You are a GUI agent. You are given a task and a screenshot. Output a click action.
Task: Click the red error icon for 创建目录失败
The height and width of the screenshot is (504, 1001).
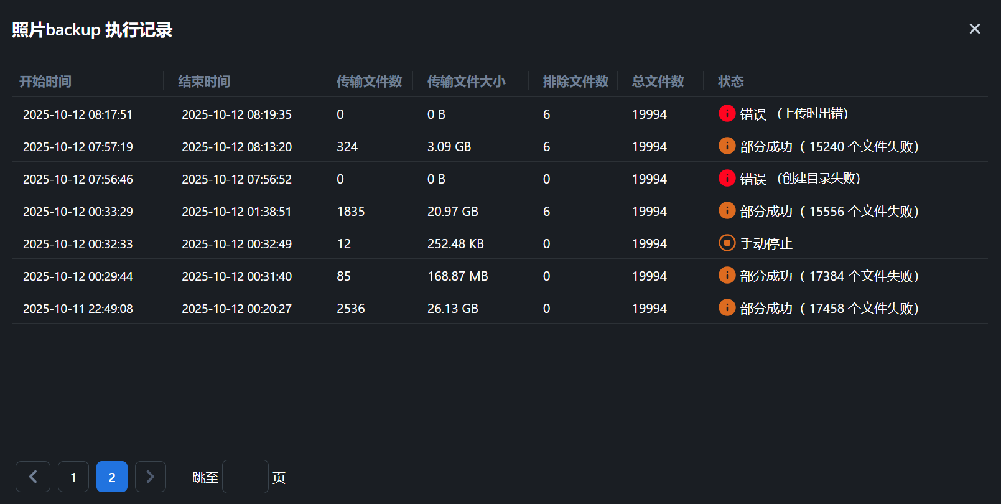pyautogui.click(x=727, y=178)
